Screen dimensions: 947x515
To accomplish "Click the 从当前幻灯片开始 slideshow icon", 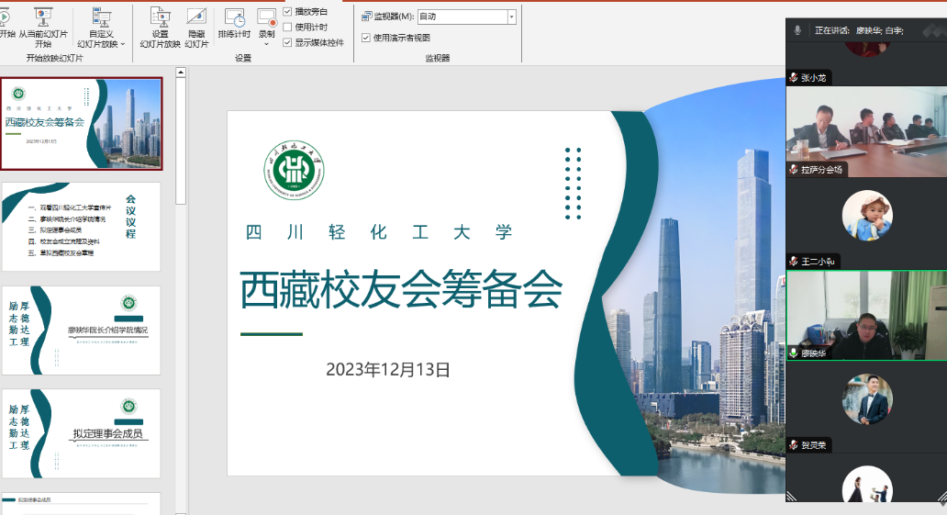I will pos(43,17).
